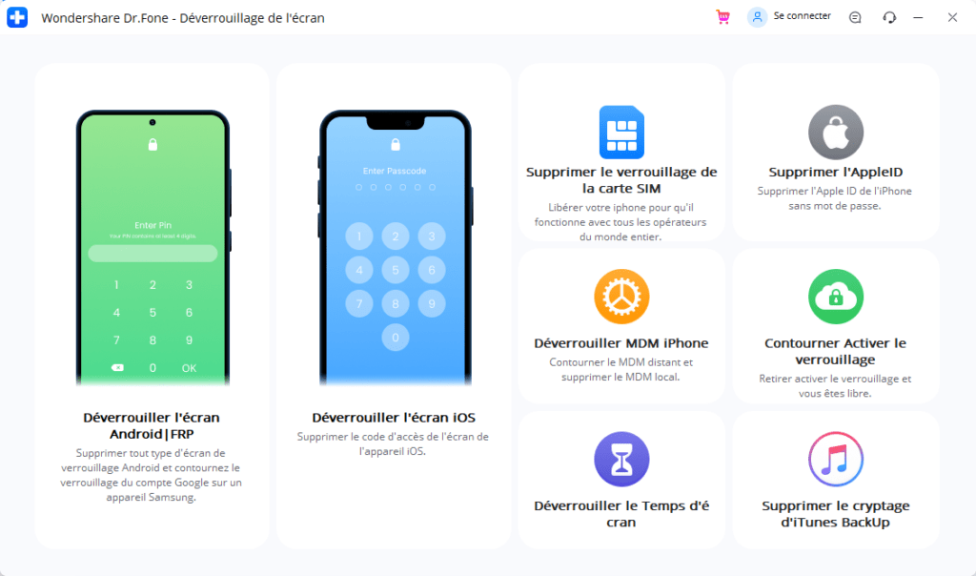Screen dimensions: 976x576
Task: Open Déverrouiller l'écran iOS title
Action: (x=394, y=418)
